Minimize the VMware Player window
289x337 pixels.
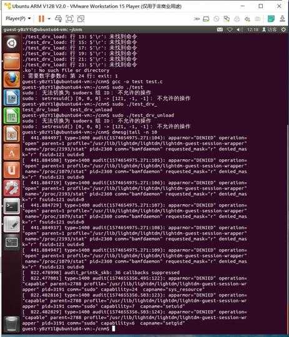[243, 6]
